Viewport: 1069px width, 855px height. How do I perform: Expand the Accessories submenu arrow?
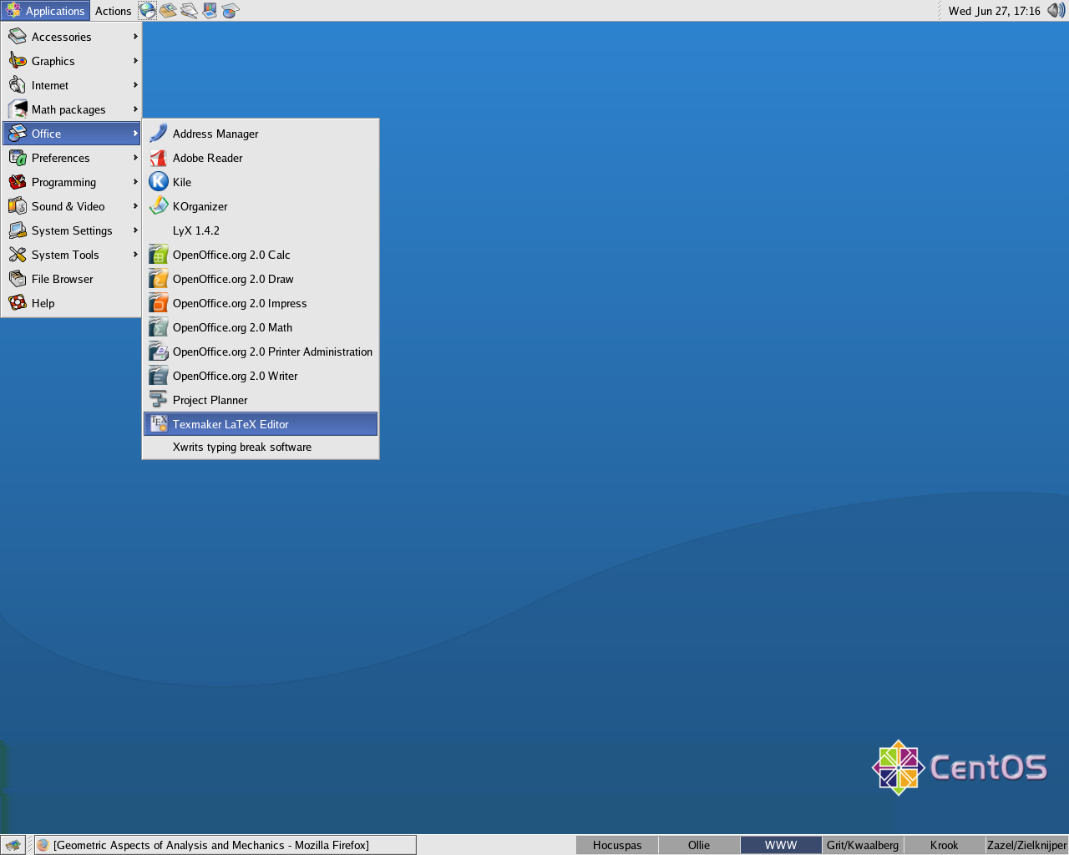pyautogui.click(x=135, y=37)
